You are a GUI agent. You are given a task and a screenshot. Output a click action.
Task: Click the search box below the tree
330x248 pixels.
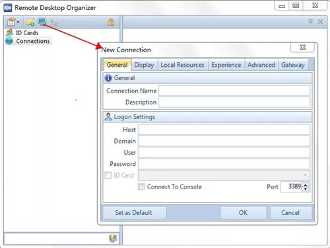pos(56,238)
